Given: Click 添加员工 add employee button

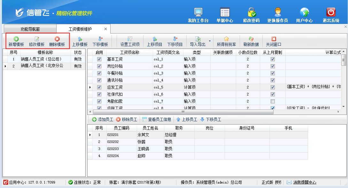Looking at the screenshot, I should [x=102, y=120].
